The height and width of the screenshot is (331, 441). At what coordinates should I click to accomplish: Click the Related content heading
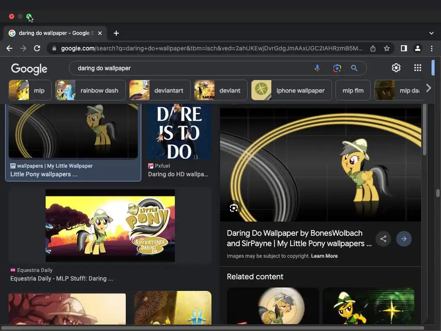(x=255, y=277)
